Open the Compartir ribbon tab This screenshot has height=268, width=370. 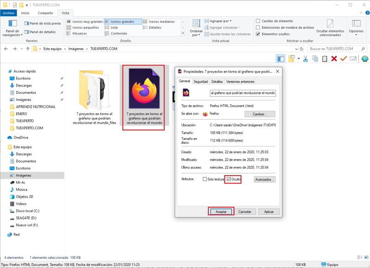45,13
